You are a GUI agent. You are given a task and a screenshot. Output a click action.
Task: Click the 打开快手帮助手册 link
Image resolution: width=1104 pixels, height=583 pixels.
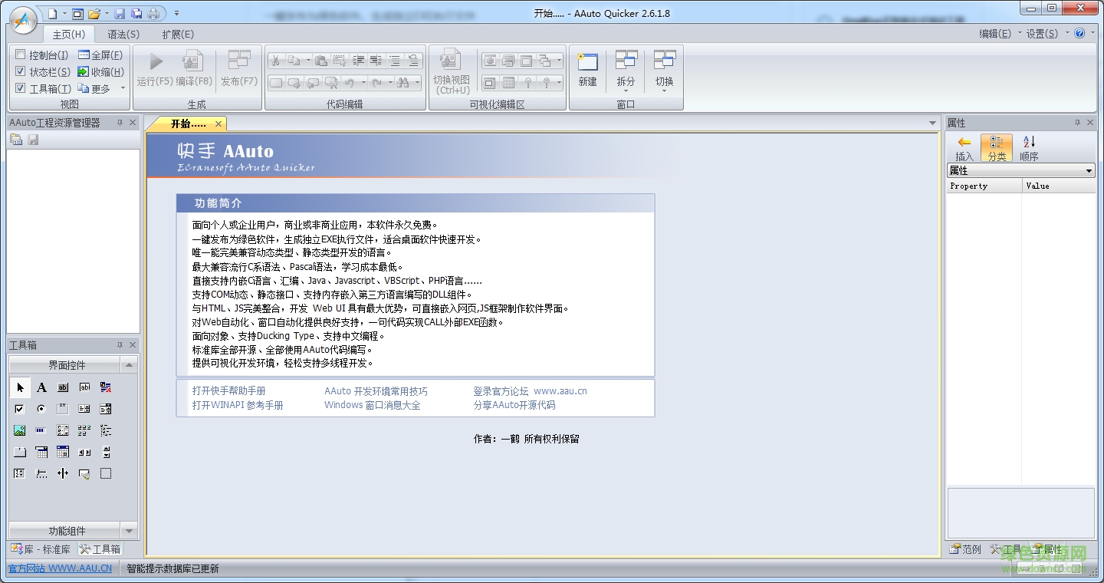coord(230,390)
